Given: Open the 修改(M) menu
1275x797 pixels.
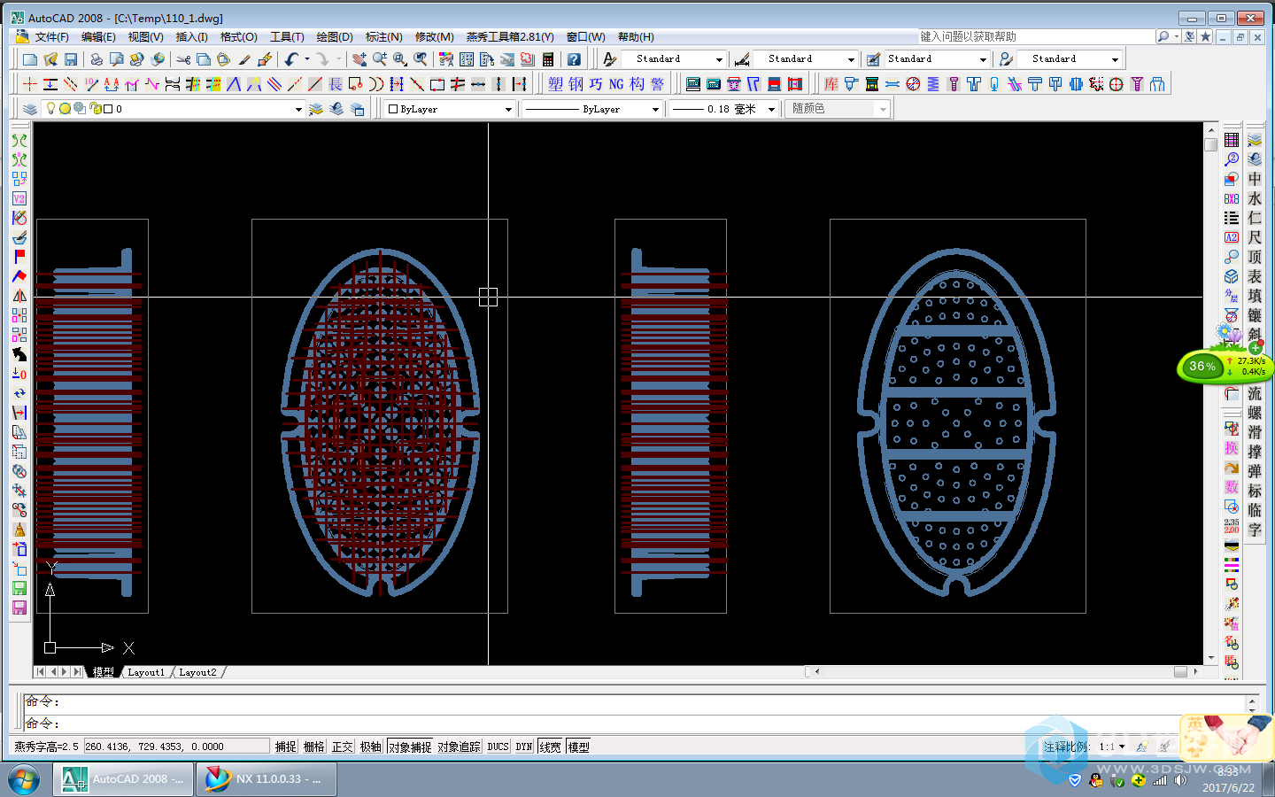Looking at the screenshot, I should (434, 37).
